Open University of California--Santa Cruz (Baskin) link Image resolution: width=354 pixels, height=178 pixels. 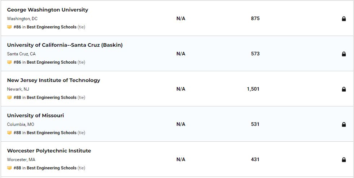[x=65, y=45]
